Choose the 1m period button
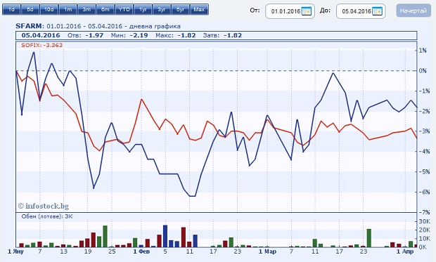The width and height of the screenshot is (436, 262). 68,10
